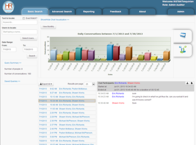Click Shawn Works in Chat Participants
The image size is (196, 145).
[x=133, y=83]
